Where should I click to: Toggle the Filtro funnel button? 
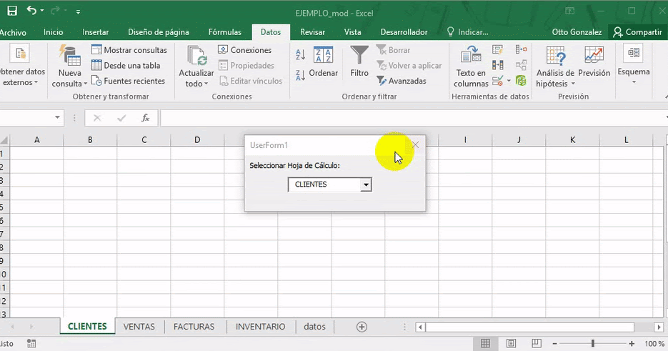coord(359,62)
